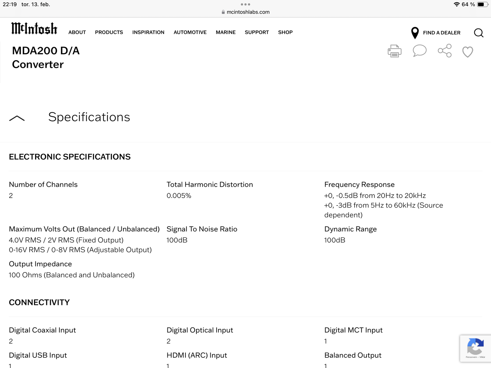Viewport: 491px width, 368px height.
Task: Navigate to SUPPORT
Action: (257, 32)
